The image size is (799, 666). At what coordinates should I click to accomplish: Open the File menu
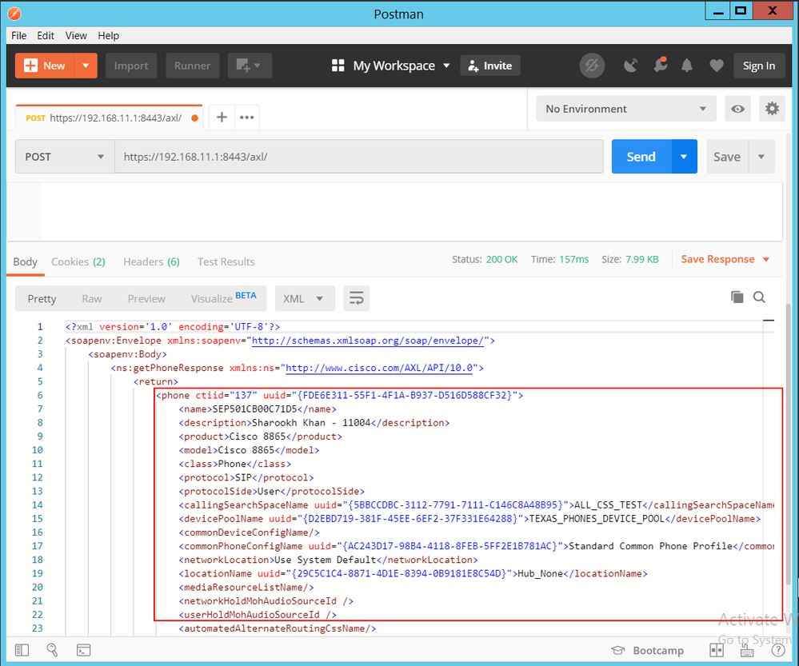click(x=19, y=36)
